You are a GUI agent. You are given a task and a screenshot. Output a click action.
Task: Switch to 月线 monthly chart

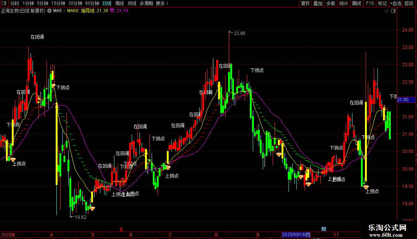tap(132, 3)
